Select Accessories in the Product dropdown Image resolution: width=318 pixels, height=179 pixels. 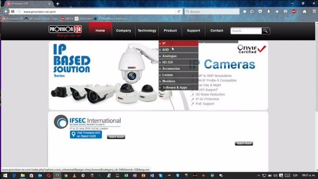(178, 69)
